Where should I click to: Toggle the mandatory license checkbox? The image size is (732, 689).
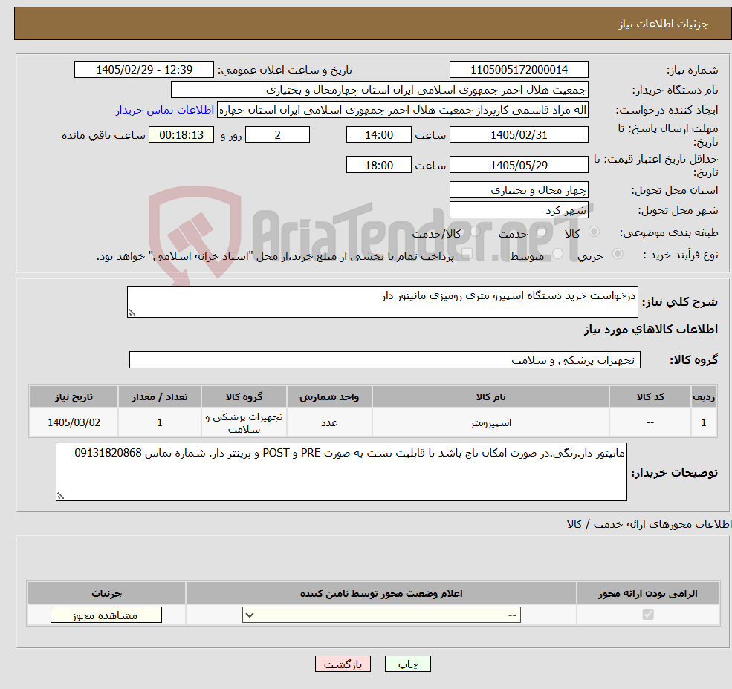[x=647, y=614]
